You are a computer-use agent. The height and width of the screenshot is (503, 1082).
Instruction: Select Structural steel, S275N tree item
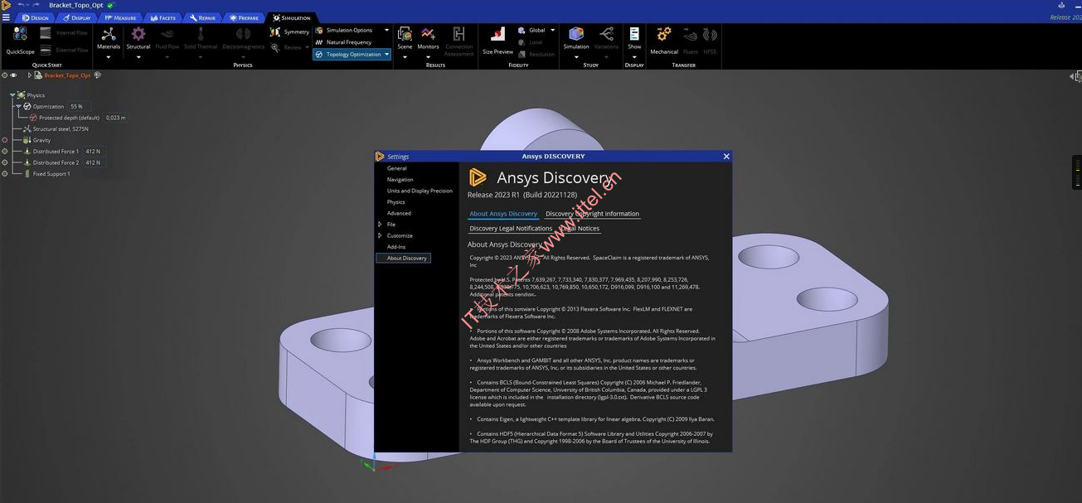tap(61, 129)
